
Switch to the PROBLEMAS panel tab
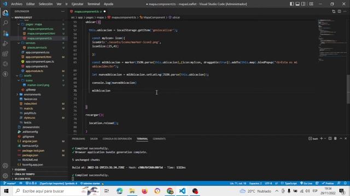coord(78,139)
